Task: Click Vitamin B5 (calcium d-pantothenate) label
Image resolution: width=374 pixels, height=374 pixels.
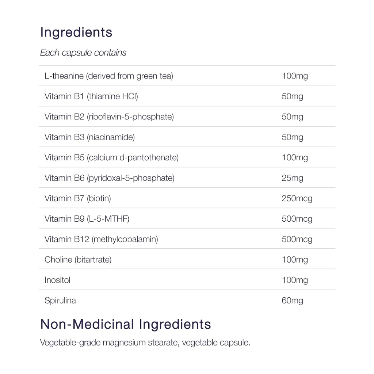Action: [x=111, y=158]
